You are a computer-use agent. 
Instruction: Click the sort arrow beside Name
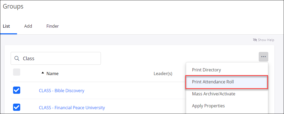[x=43, y=73]
